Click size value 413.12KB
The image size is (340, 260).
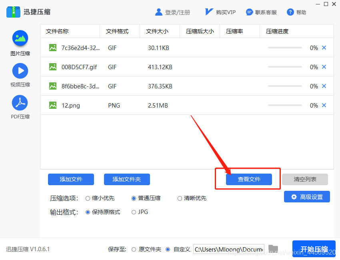tap(160, 67)
